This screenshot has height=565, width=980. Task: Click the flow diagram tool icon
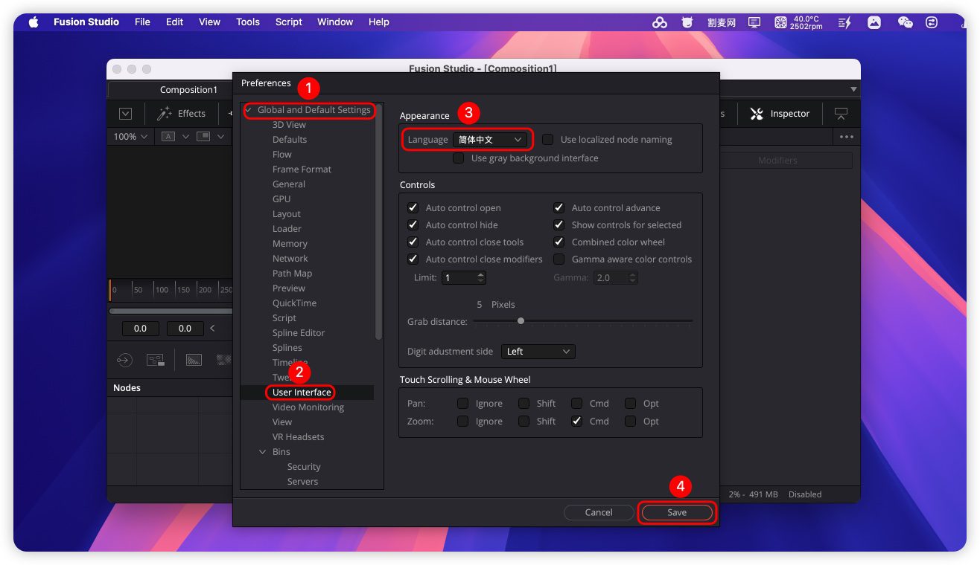(156, 360)
